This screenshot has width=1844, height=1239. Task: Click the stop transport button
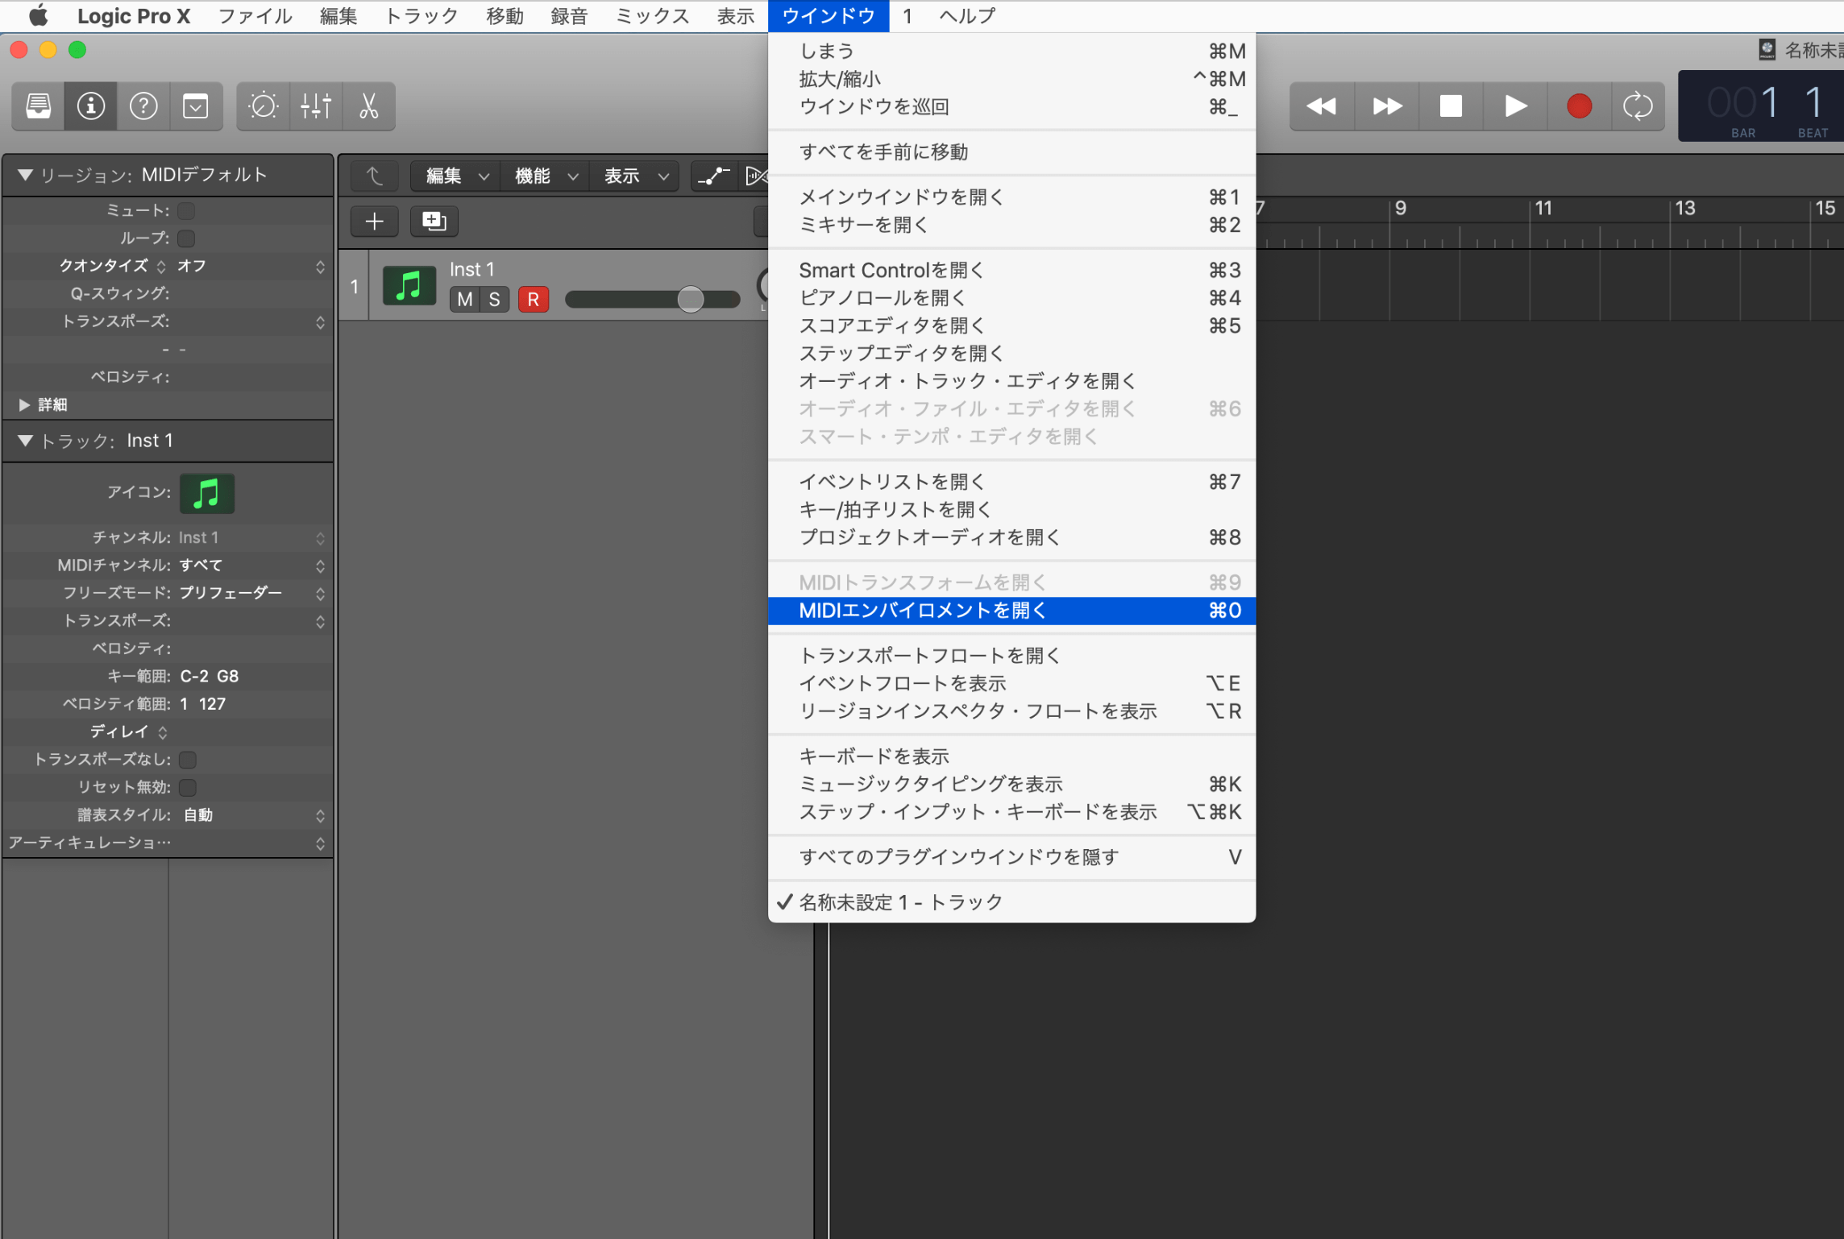1451,106
